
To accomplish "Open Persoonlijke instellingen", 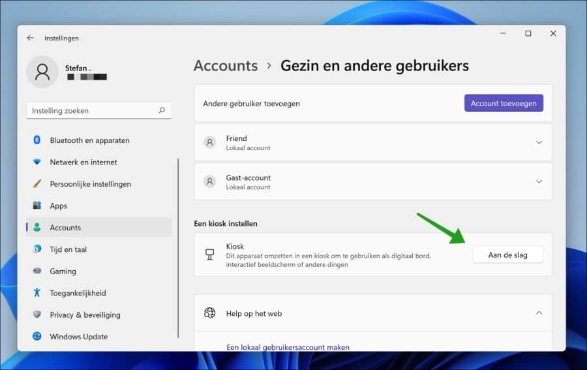I will click(99, 183).
